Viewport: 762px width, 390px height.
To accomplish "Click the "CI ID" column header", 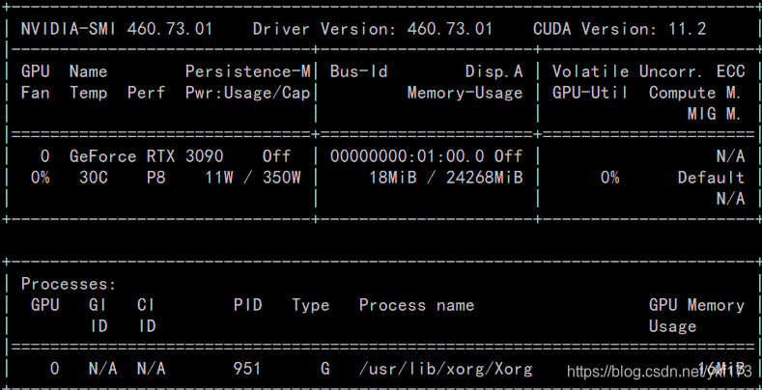I will click(x=146, y=316).
